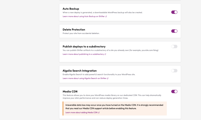Click the 'Irreversible data loss may occur' warning text

[114, 107]
